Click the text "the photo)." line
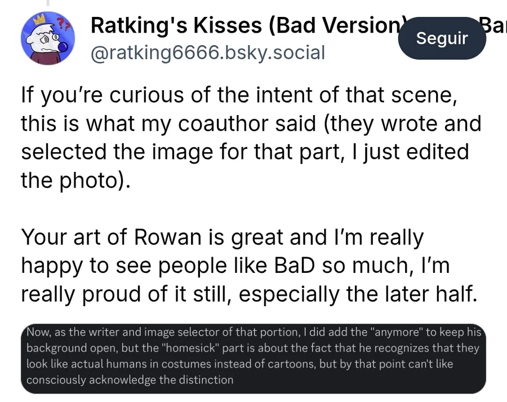The image size is (507, 402). pyautogui.click(x=75, y=180)
